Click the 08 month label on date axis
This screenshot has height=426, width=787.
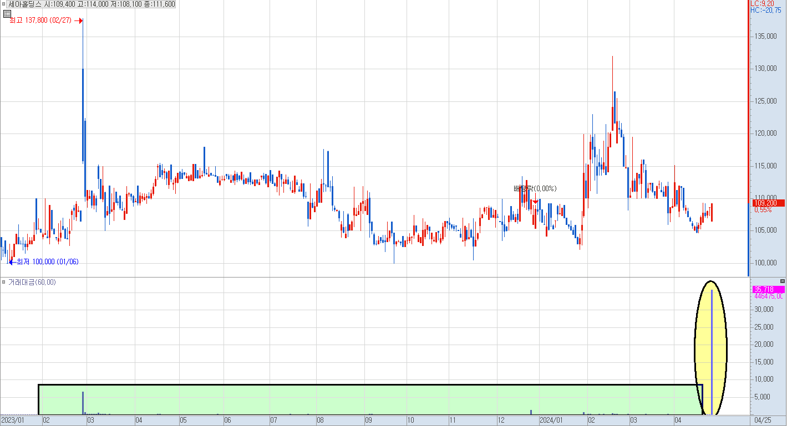[x=321, y=421]
